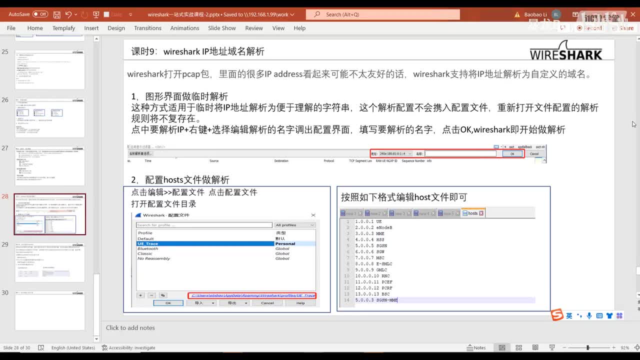Open Ribbon Display Options icon
640x360 pixels.
click(x=576, y=14)
